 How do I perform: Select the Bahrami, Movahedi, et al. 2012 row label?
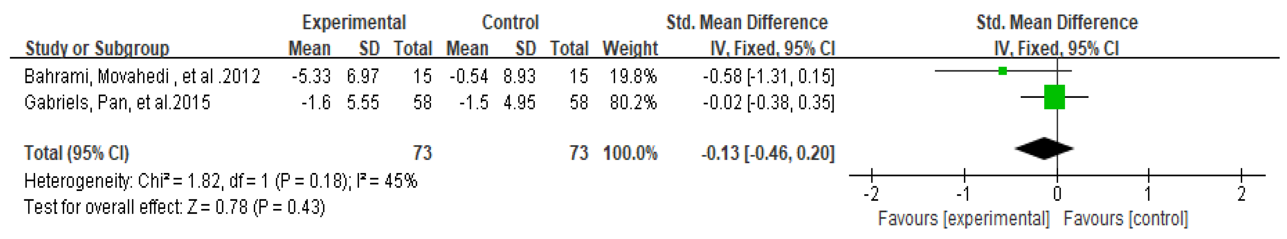[x=142, y=76]
